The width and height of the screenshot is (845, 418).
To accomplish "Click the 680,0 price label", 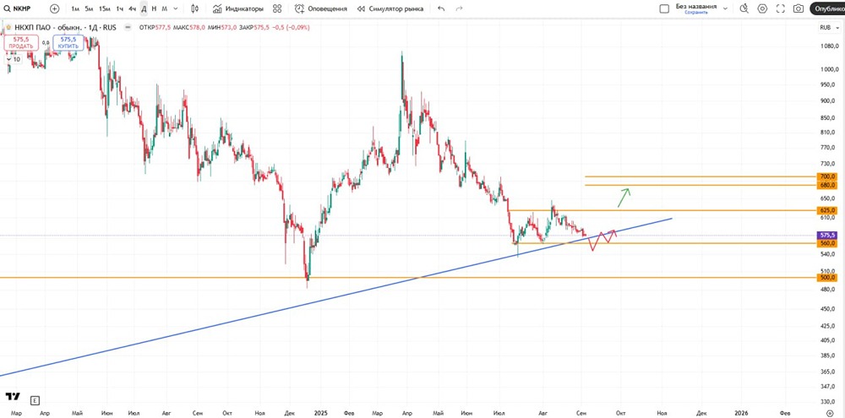I will tap(827, 185).
